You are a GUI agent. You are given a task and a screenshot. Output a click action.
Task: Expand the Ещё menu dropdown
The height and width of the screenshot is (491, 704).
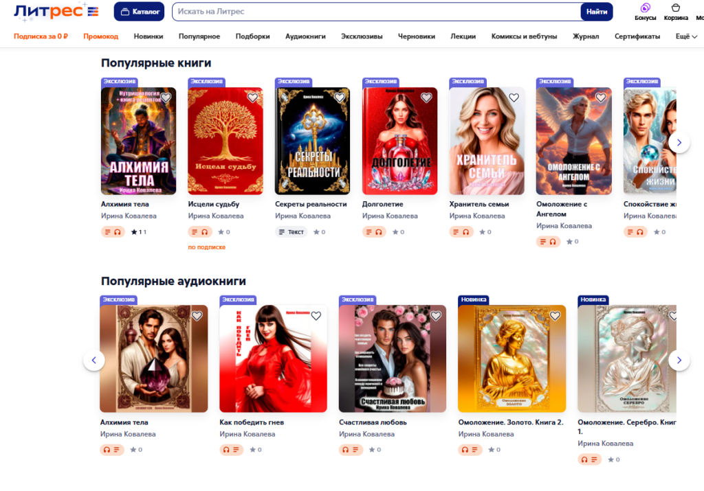click(686, 36)
